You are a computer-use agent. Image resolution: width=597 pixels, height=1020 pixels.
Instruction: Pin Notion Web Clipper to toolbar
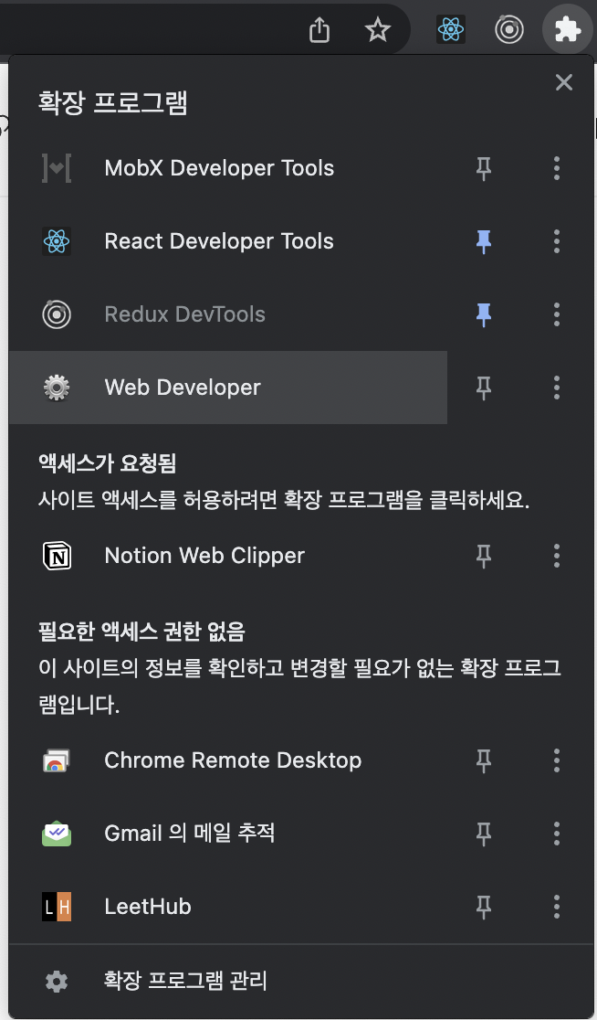click(483, 557)
